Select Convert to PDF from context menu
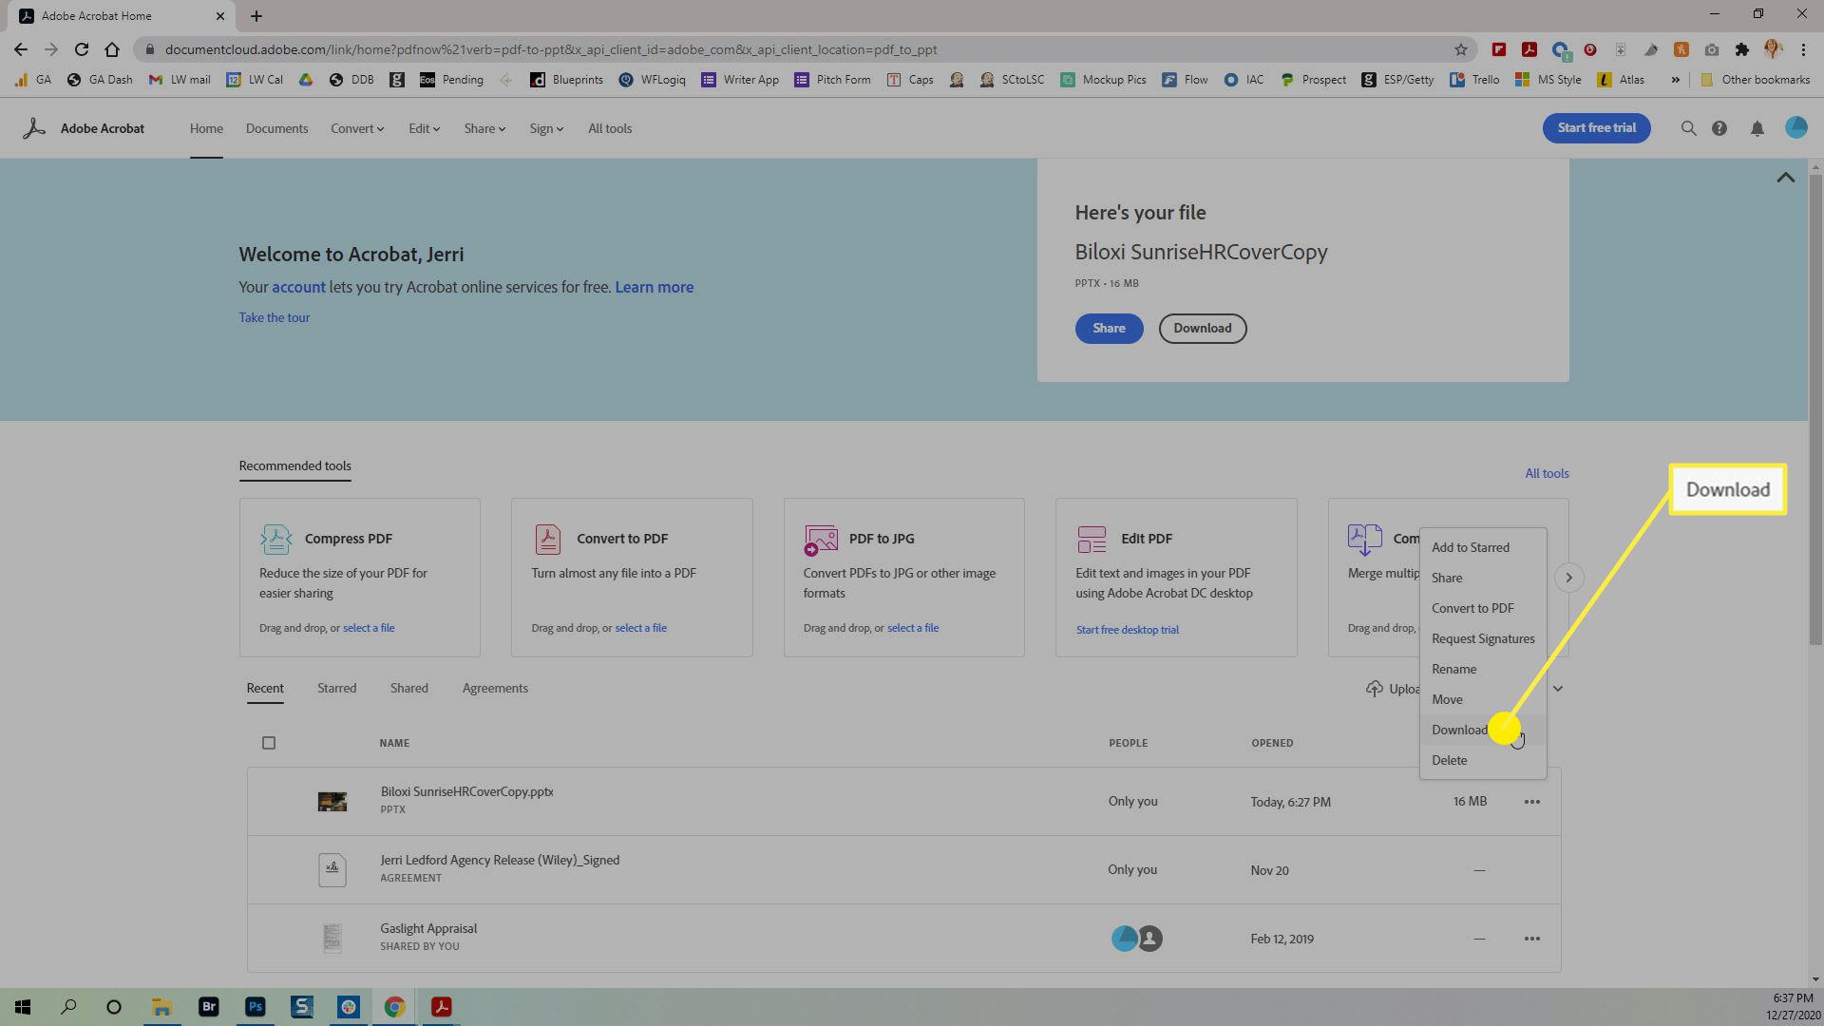Screen dimensions: 1824x1026 tap(1473, 608)
